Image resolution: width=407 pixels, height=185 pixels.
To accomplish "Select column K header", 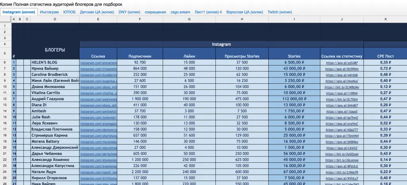I will pos(385,19).
